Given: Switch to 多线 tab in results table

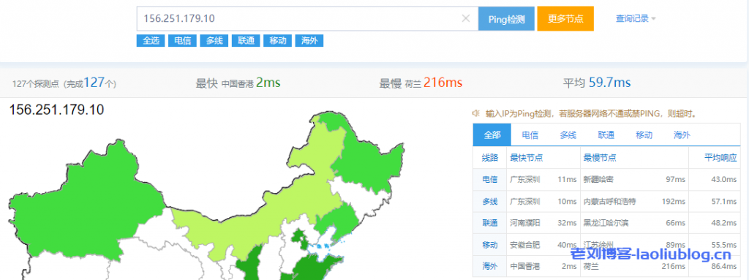Looking at the screenshot, I should pyautogui.click(x=568, y=135).
